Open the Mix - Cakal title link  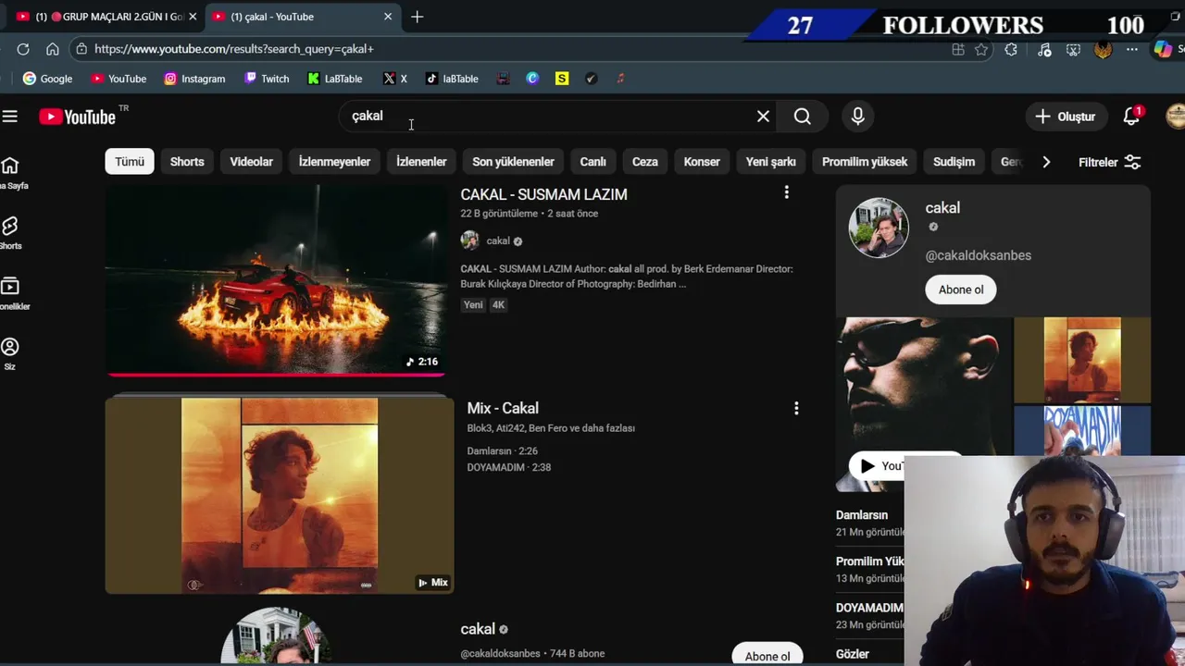(x=503, y=408)
